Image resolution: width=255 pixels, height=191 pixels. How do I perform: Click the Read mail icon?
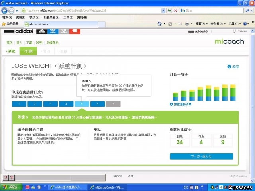180,24
